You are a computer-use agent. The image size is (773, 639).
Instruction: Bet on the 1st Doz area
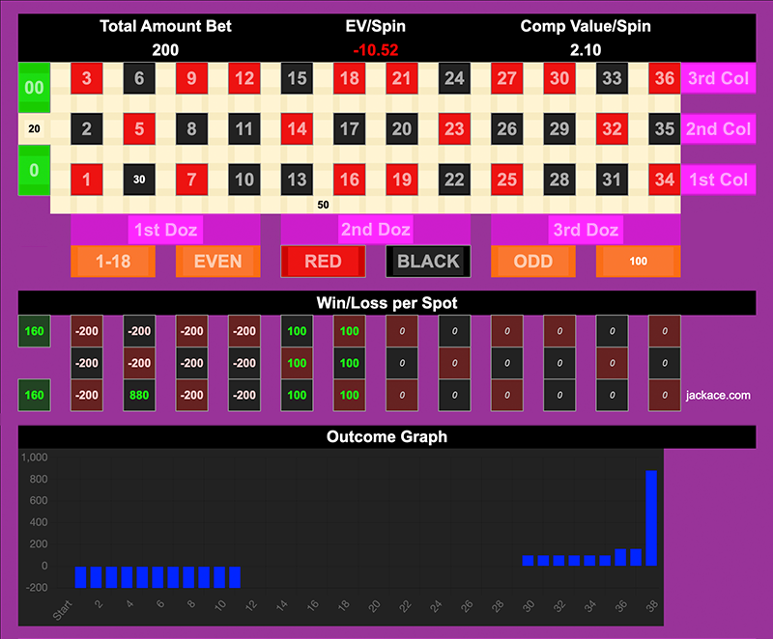coord(164,230)
